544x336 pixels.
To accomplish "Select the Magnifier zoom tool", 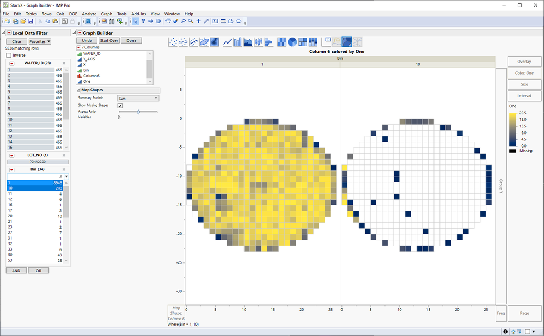I will [x=191, y=21].
